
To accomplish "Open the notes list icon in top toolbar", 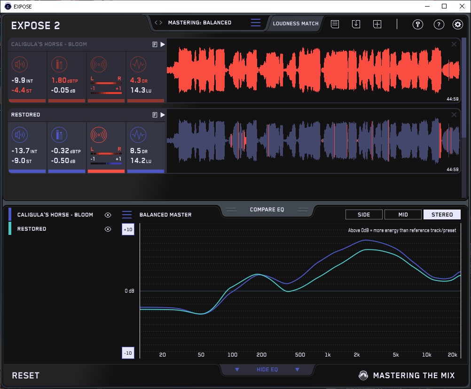I will click(x=335, y=24).
